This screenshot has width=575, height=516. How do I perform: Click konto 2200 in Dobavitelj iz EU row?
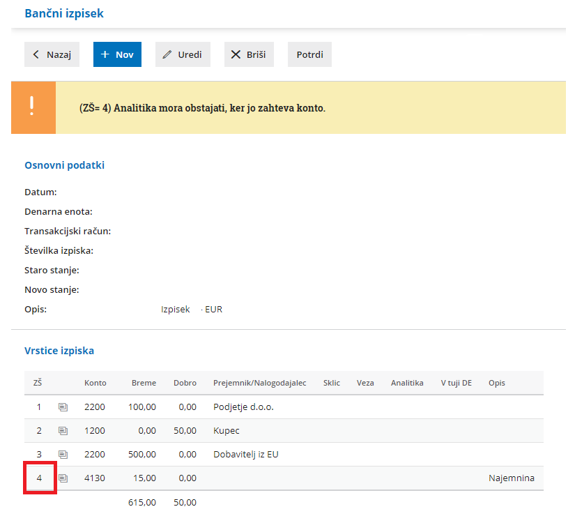(95, 455)
